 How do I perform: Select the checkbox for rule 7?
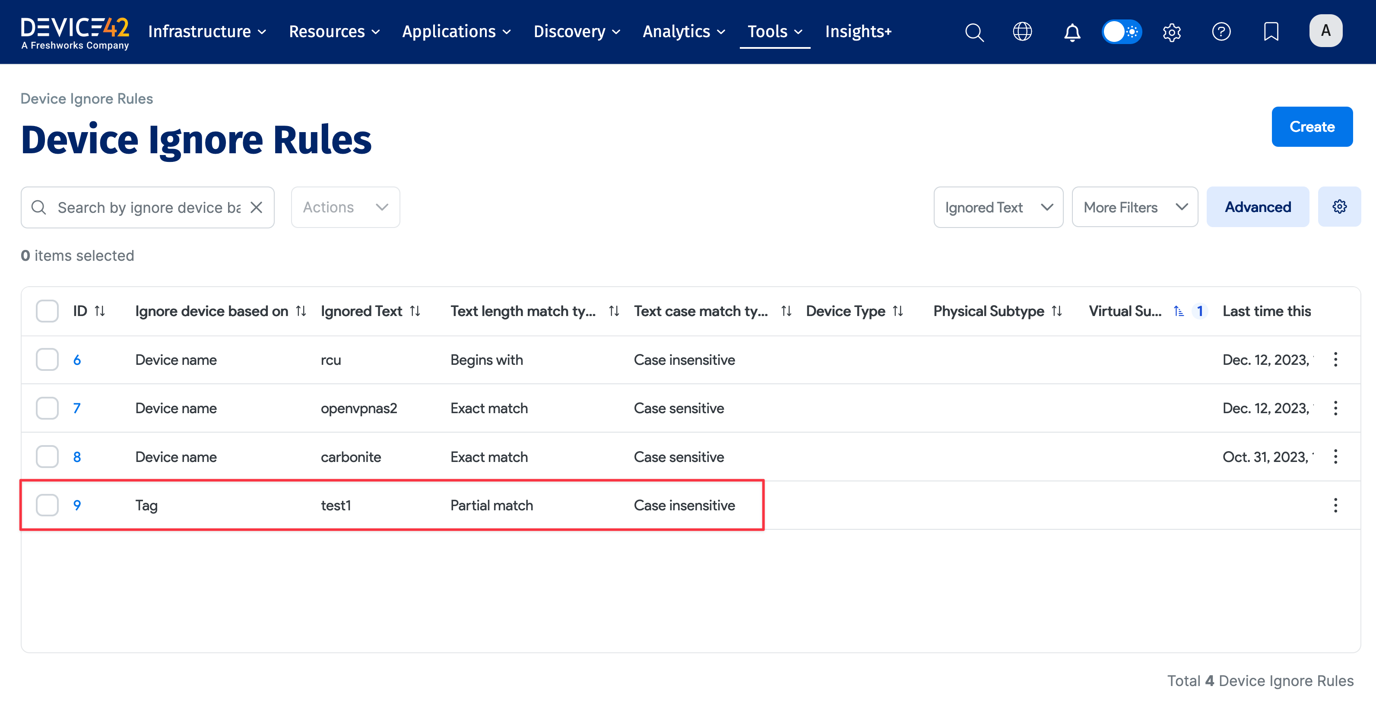47,408
